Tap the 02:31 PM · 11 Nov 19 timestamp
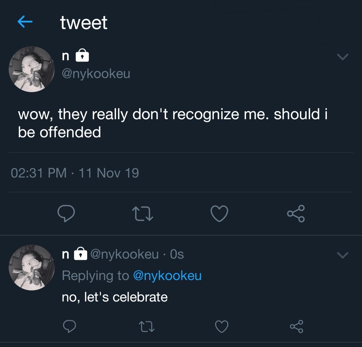The image size is (362, 347). point(75,173)
